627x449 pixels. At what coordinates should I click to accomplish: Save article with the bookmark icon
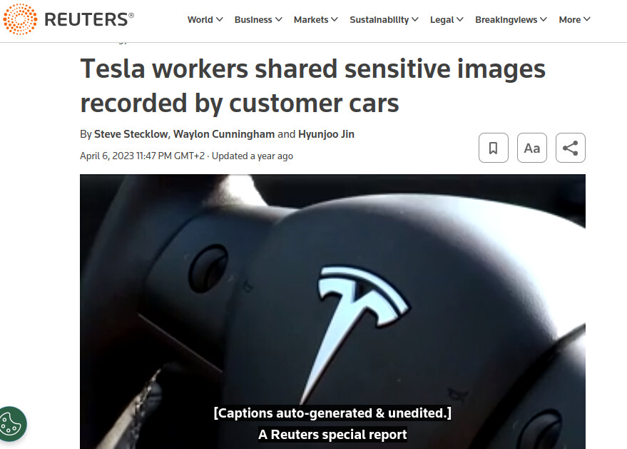point(494,148)
